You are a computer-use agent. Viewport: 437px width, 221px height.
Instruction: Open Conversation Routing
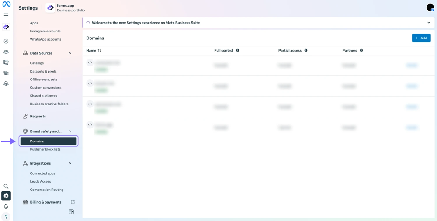(x=47, y=190)
